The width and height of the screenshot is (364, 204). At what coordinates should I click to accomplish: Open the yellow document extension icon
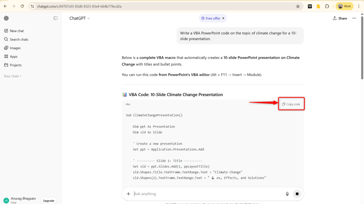pos(318,6)
